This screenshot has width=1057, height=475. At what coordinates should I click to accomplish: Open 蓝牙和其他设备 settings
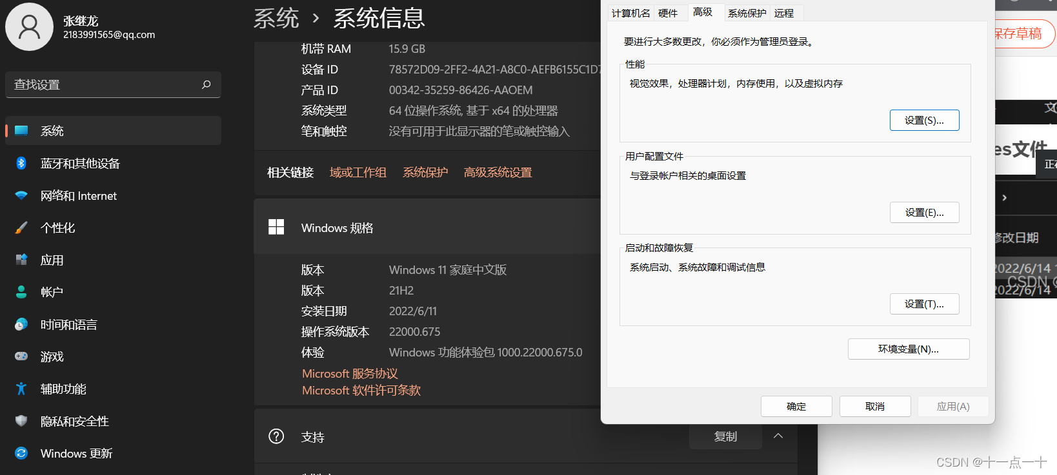[x=113, y=163]
